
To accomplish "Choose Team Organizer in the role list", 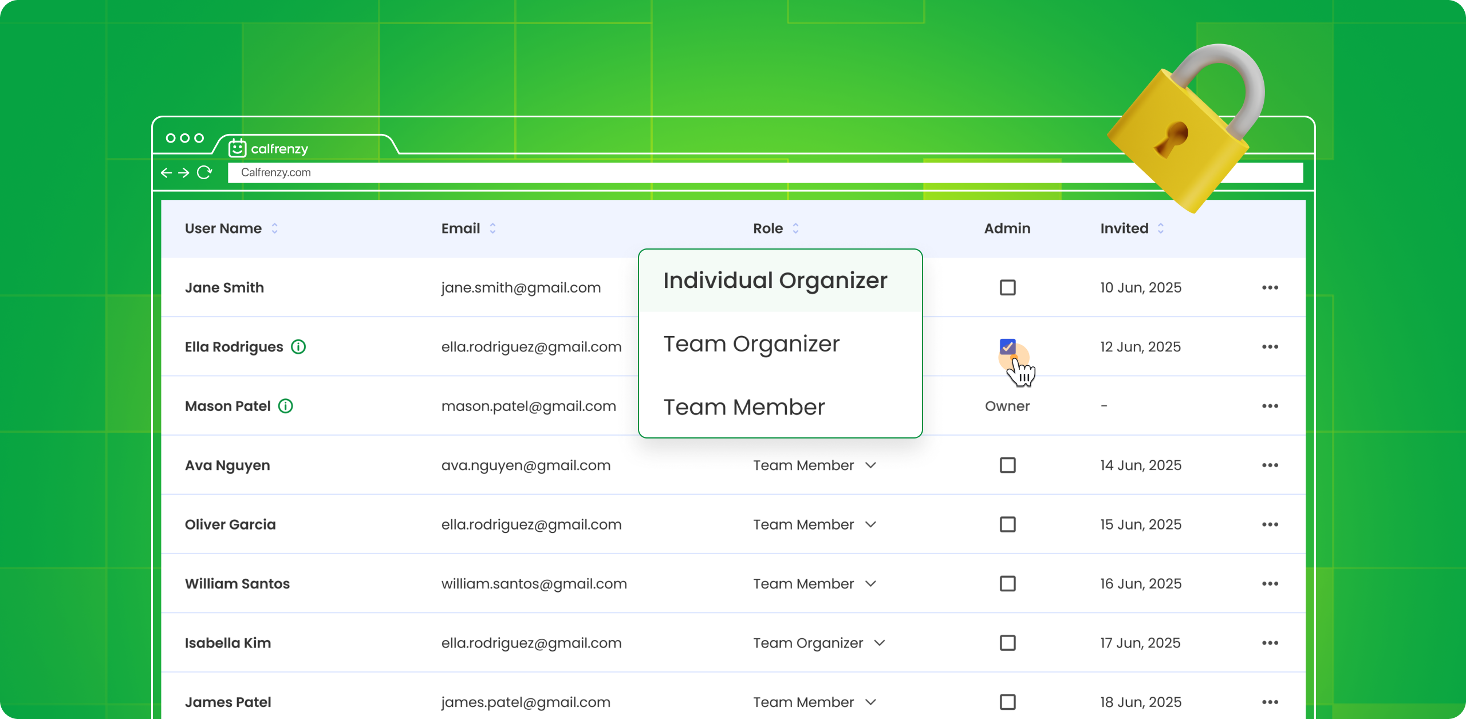I will [751, 344].
